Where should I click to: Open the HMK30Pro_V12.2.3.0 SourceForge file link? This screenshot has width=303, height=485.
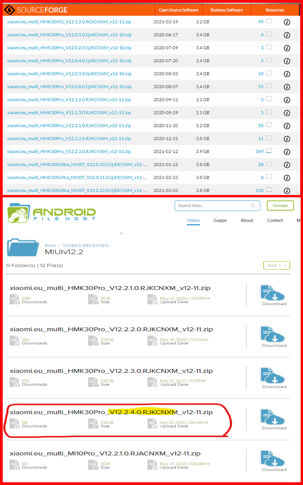(69, 151)
